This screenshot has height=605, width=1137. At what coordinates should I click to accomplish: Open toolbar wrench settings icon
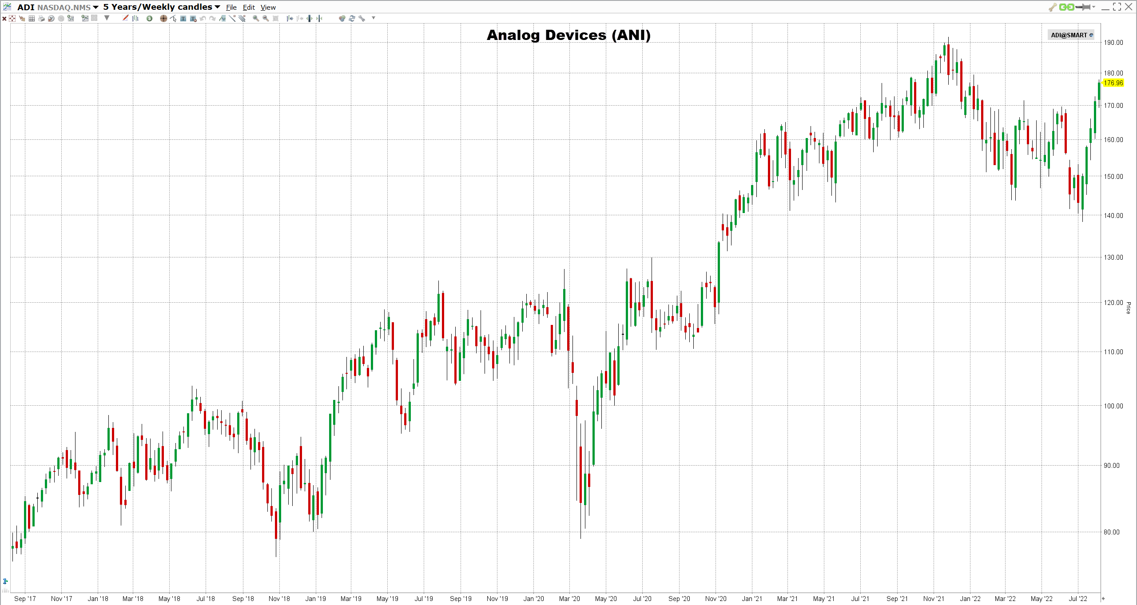[x=362, y=18]
